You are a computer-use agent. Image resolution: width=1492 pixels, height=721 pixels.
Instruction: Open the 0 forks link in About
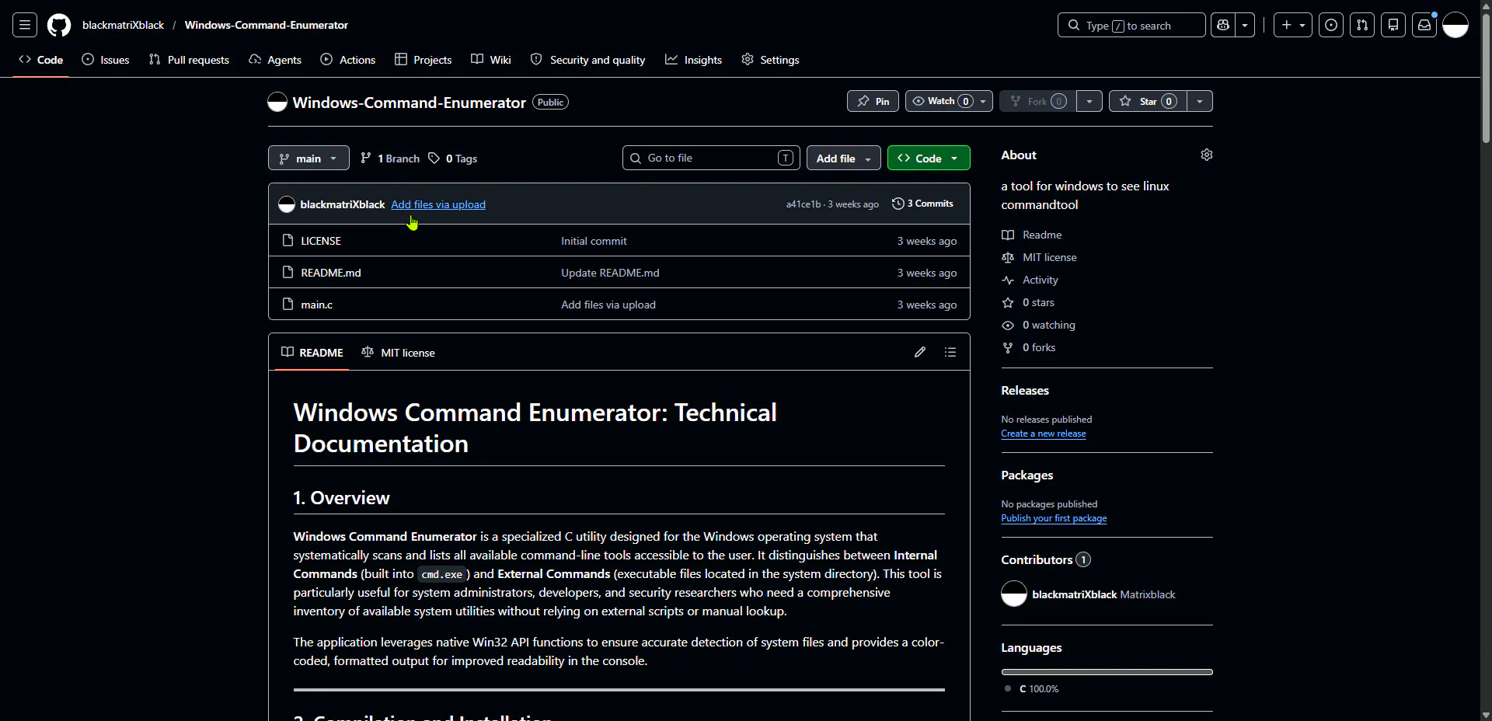click(x=1039, y=347)
